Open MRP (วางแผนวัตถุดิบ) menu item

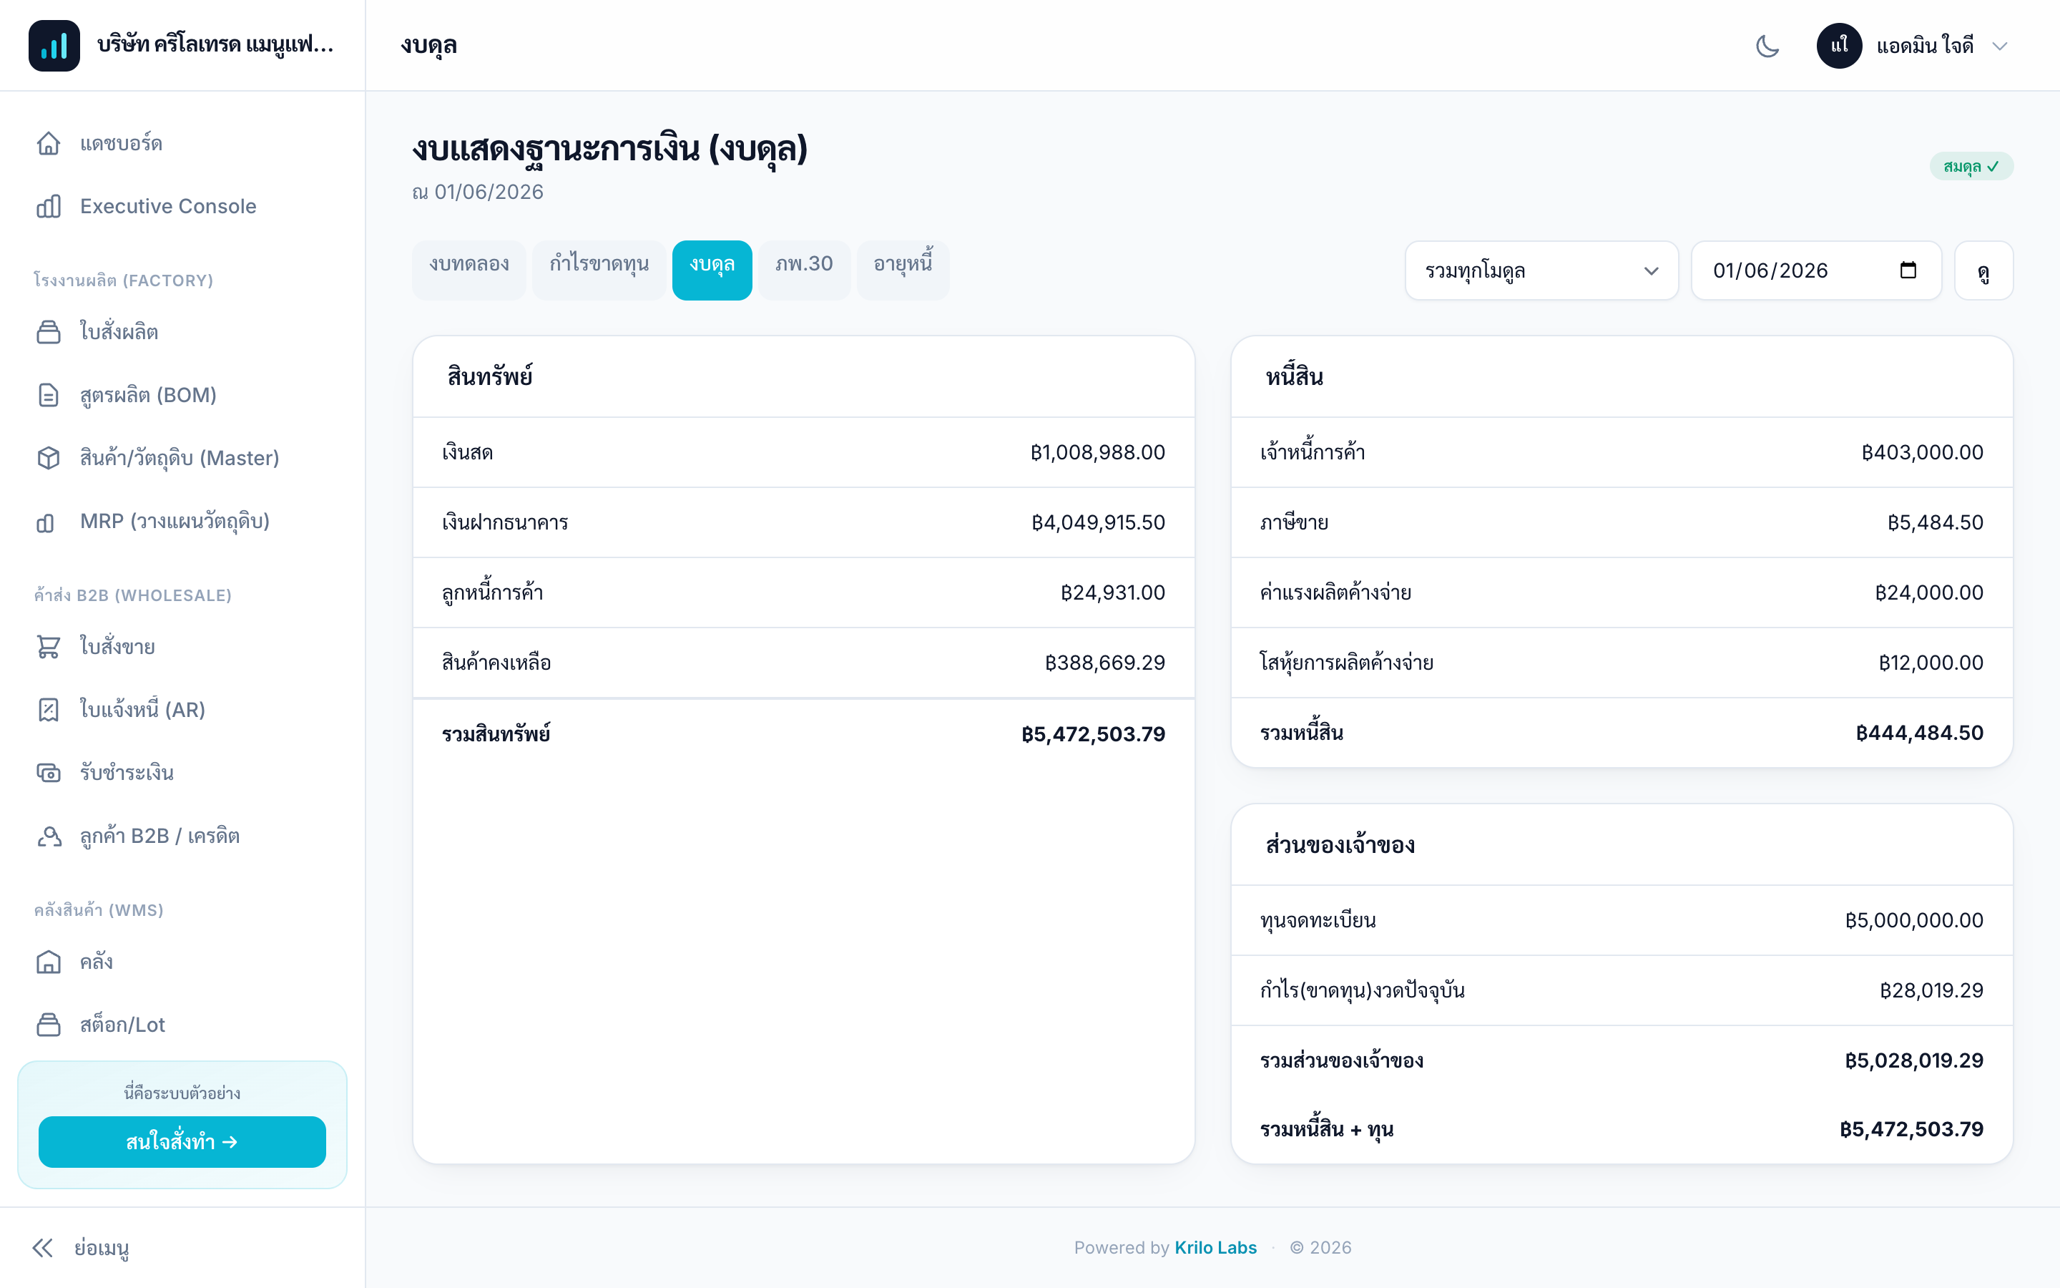click(x=182, y=522)
